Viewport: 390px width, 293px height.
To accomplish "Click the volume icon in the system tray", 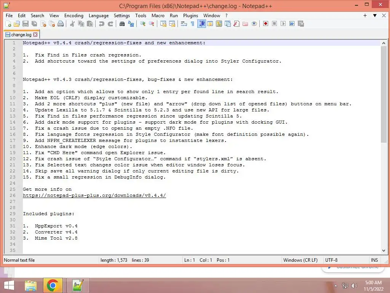I will (354, 286).
